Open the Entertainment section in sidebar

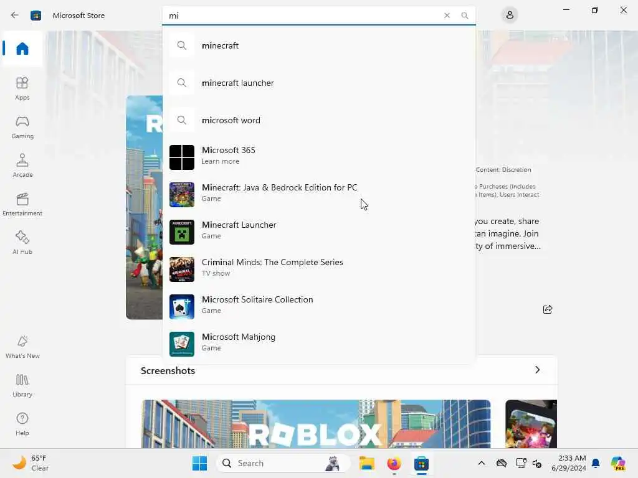point(22,204)
